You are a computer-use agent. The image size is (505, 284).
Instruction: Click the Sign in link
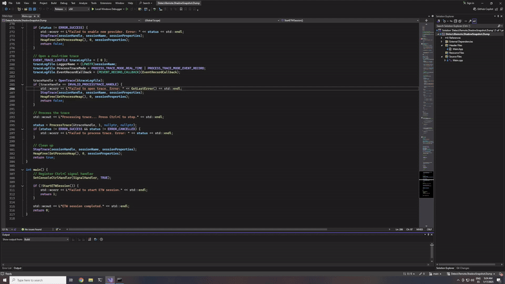tap(468, 3)
